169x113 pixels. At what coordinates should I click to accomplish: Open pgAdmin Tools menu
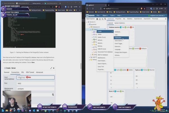(x=112, y=16)
